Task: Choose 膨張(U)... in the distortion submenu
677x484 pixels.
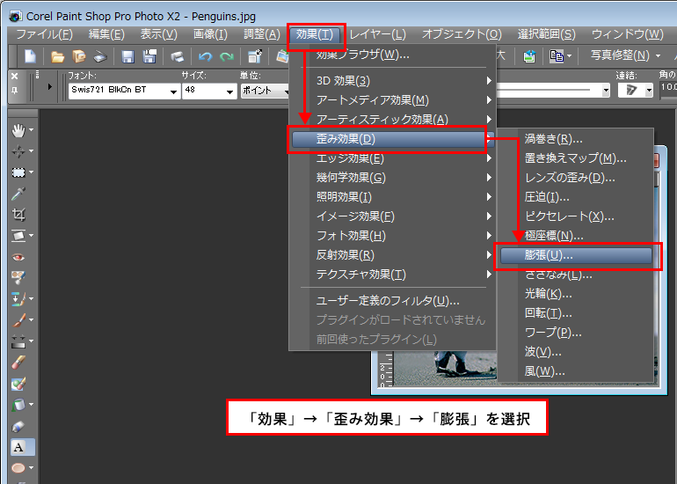Action: 576,255
